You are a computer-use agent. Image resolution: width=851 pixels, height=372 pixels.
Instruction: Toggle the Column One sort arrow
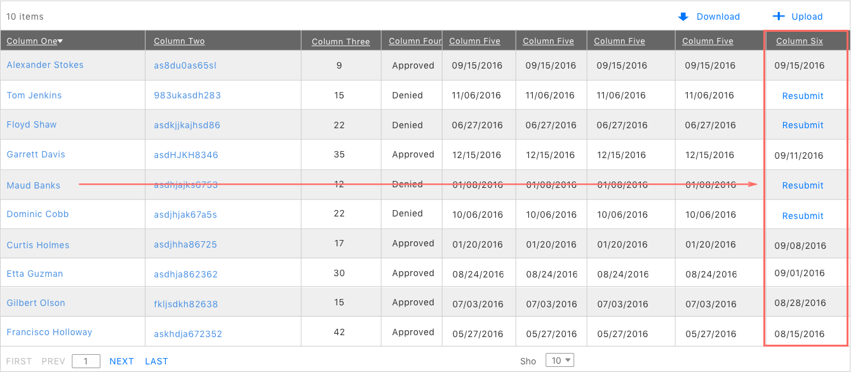click(x=60, y=41)
